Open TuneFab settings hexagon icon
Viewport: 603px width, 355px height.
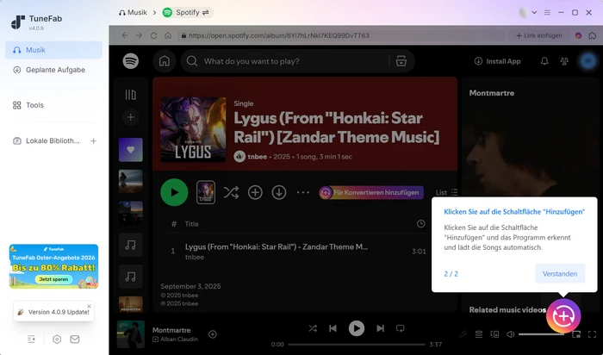pos(57,339)
